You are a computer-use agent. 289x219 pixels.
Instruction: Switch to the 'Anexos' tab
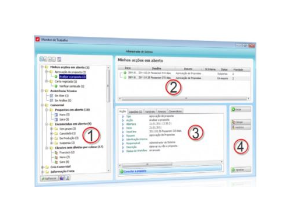[161, 112]
